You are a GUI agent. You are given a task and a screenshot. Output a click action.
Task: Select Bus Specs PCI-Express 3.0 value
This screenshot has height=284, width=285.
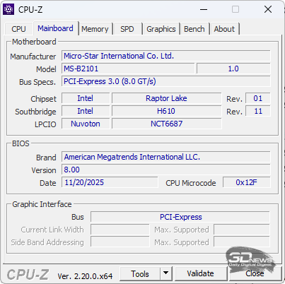coord(166,81)
